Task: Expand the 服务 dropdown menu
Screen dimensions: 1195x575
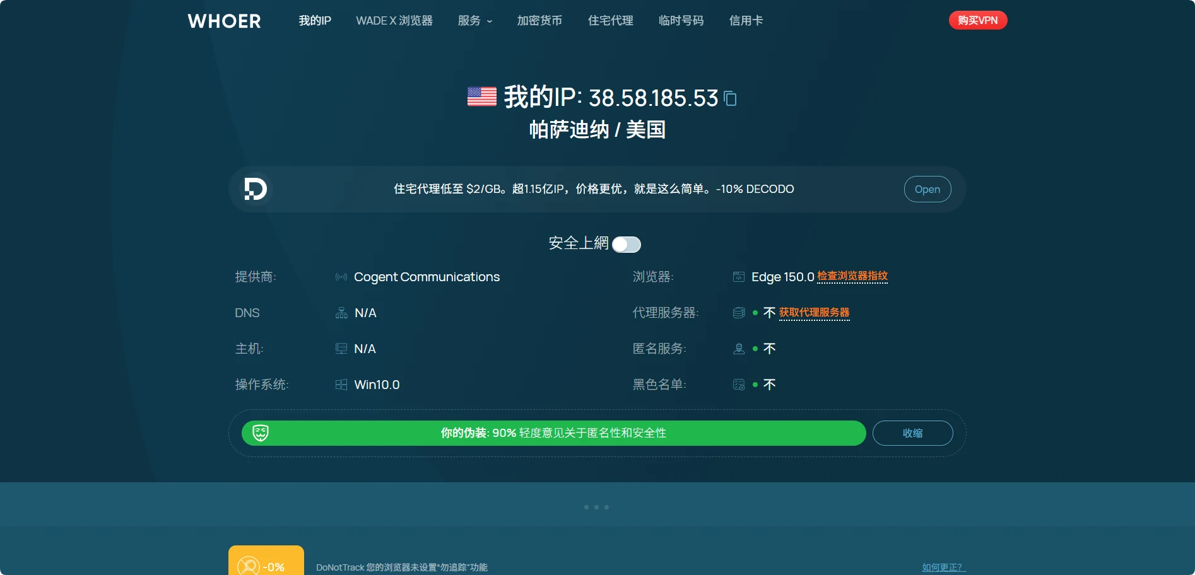Action: coord(475,21)
